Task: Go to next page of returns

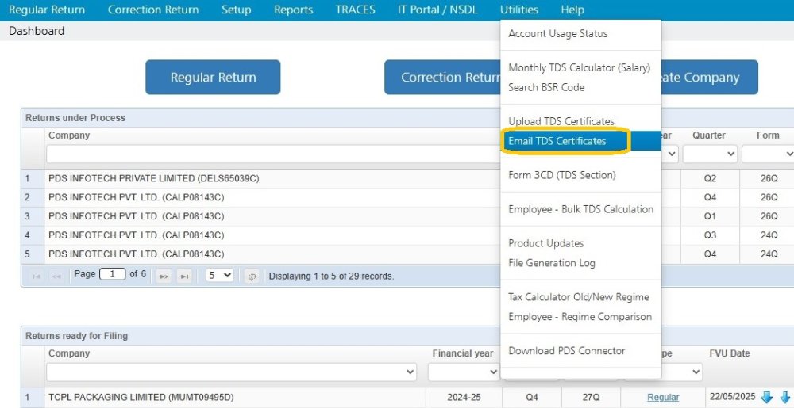Action: (x=164, y=276)
